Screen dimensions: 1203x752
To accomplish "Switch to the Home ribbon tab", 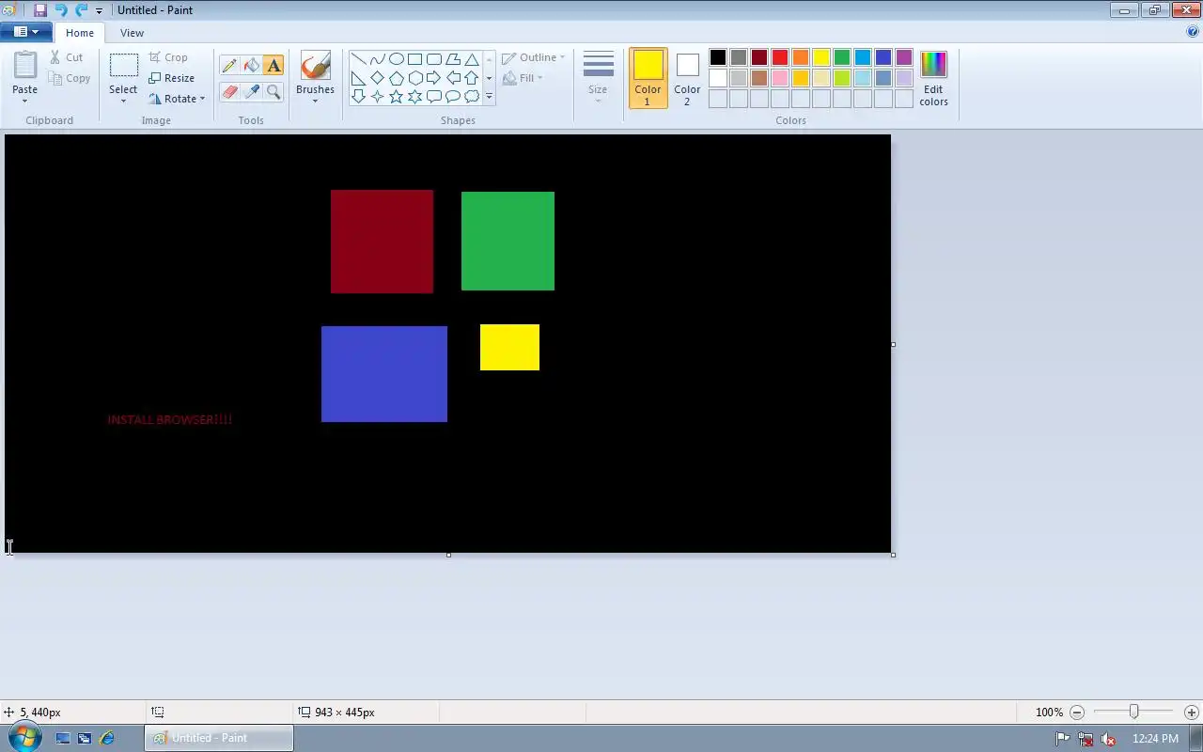I will pyautogui.click(x=80, y=33).
